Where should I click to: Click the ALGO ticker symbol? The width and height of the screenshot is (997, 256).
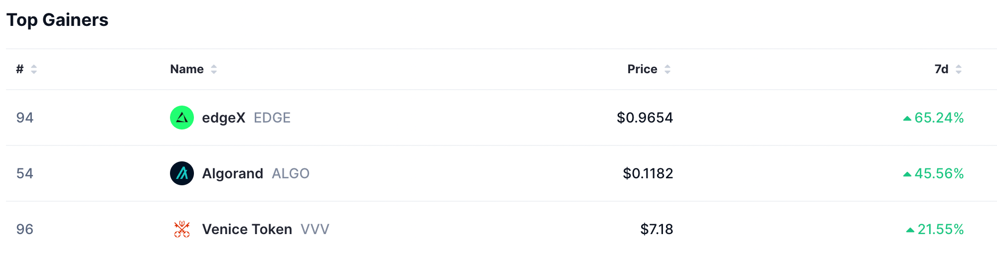[x=291, y=173]
